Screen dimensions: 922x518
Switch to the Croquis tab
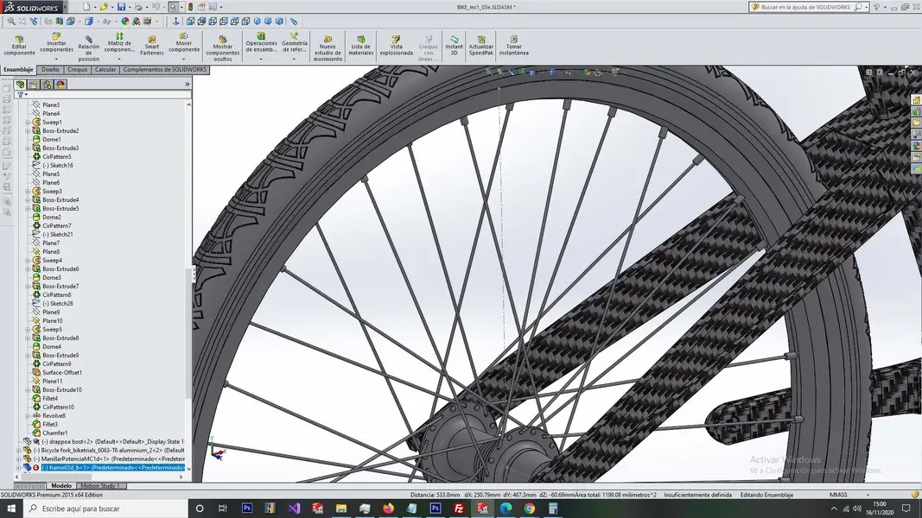77,70
